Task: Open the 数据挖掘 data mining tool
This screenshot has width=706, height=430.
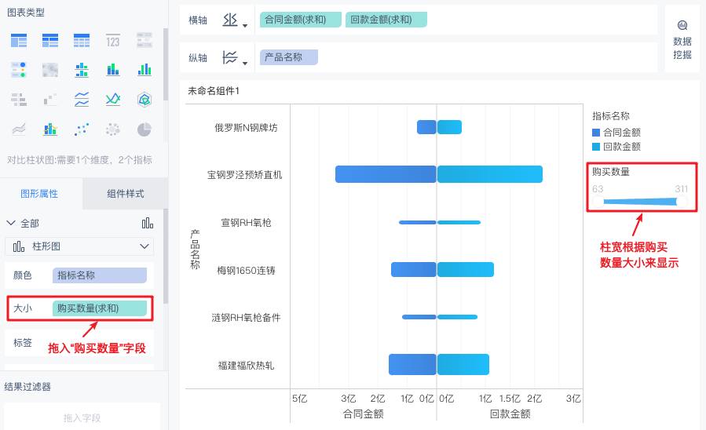Action: 682,39
